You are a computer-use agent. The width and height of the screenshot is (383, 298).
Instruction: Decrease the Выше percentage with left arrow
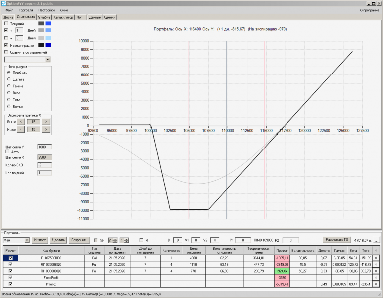(x=21, y=122)
